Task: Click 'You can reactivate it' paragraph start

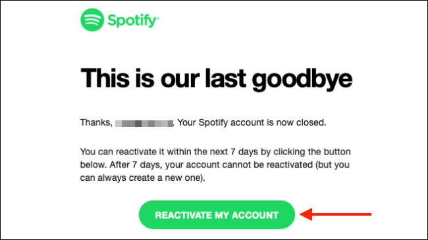Action: pos(122,152)
